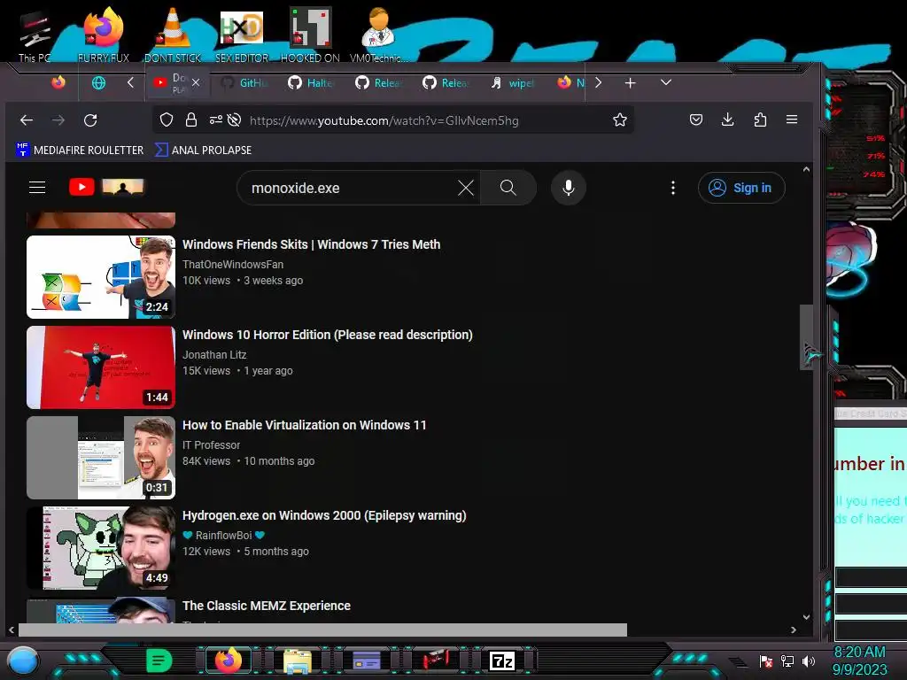Open the This PC desktop icon
Image resolution: width=907 pixels, height=680 pixels.
point(35,35)
